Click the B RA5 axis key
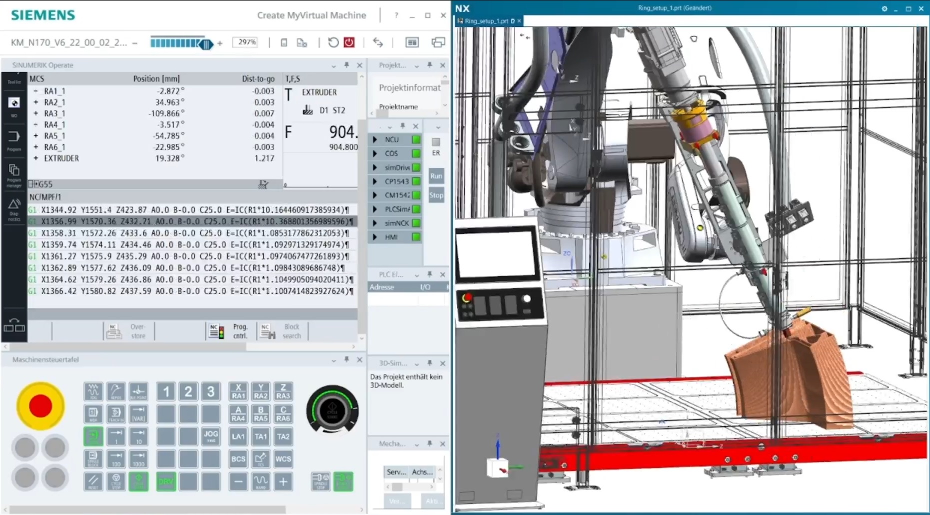This screenshot has width=930, height=515. [x=261, y=413]
